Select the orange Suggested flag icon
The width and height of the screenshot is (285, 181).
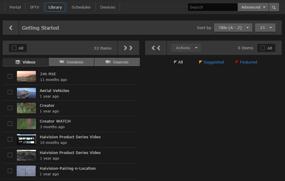[200, 62]
